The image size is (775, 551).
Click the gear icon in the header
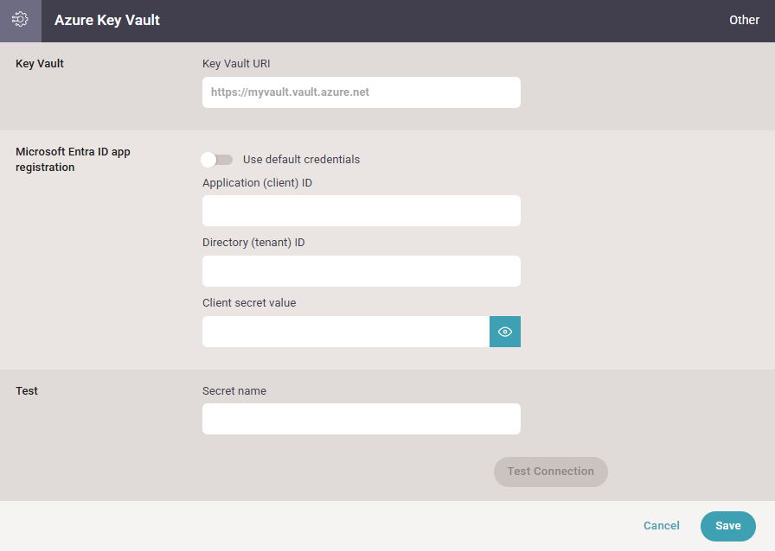[20, 20]
